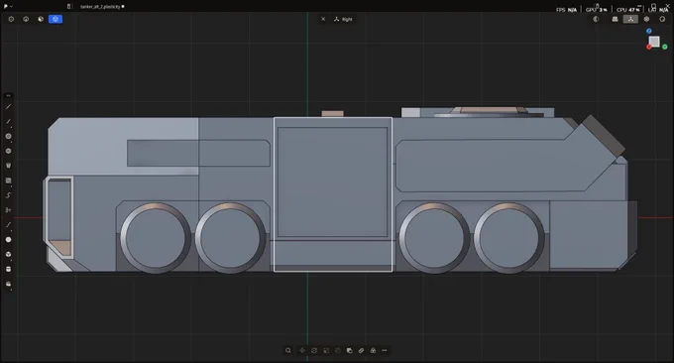Select face selection mode in header
674x363 pixels.
(x=41, y=19)
